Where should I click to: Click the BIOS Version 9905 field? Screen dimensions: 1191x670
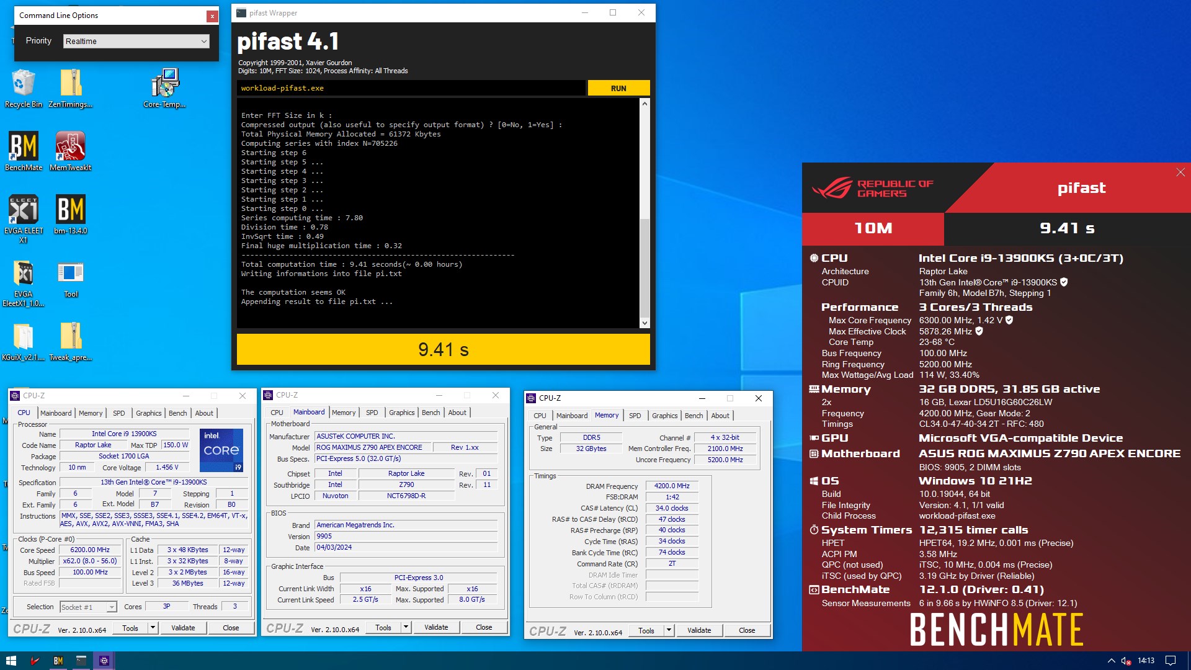coord(406,536)
